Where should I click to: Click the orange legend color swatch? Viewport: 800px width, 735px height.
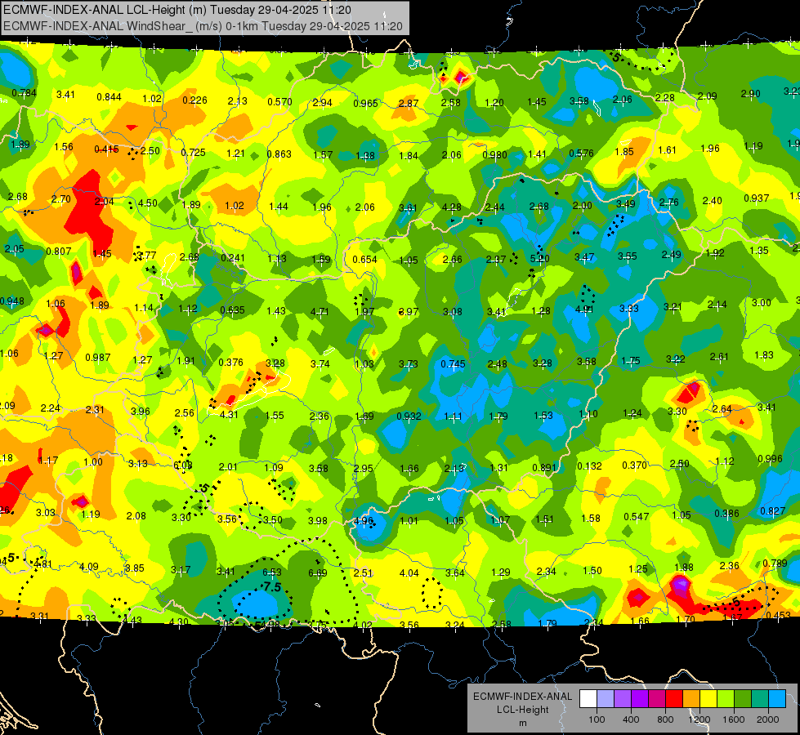pos(691,698)
